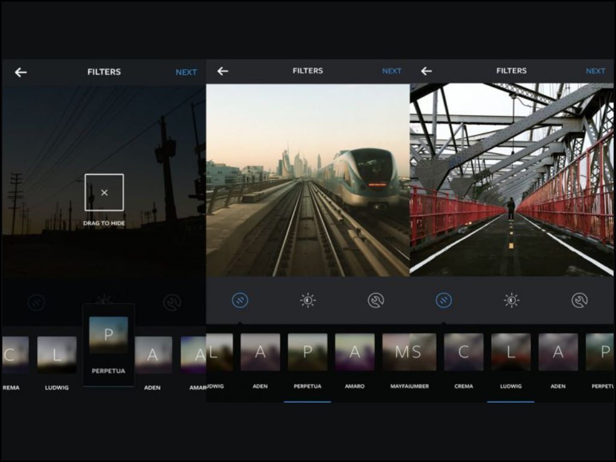The width and height of the screenshot is (616, 462).
Task: Tap back arrow in right Filters screen
Action: pos(427,71)
